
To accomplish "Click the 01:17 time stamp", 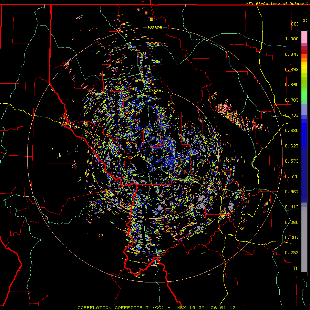I will click(x=227, y=308).
